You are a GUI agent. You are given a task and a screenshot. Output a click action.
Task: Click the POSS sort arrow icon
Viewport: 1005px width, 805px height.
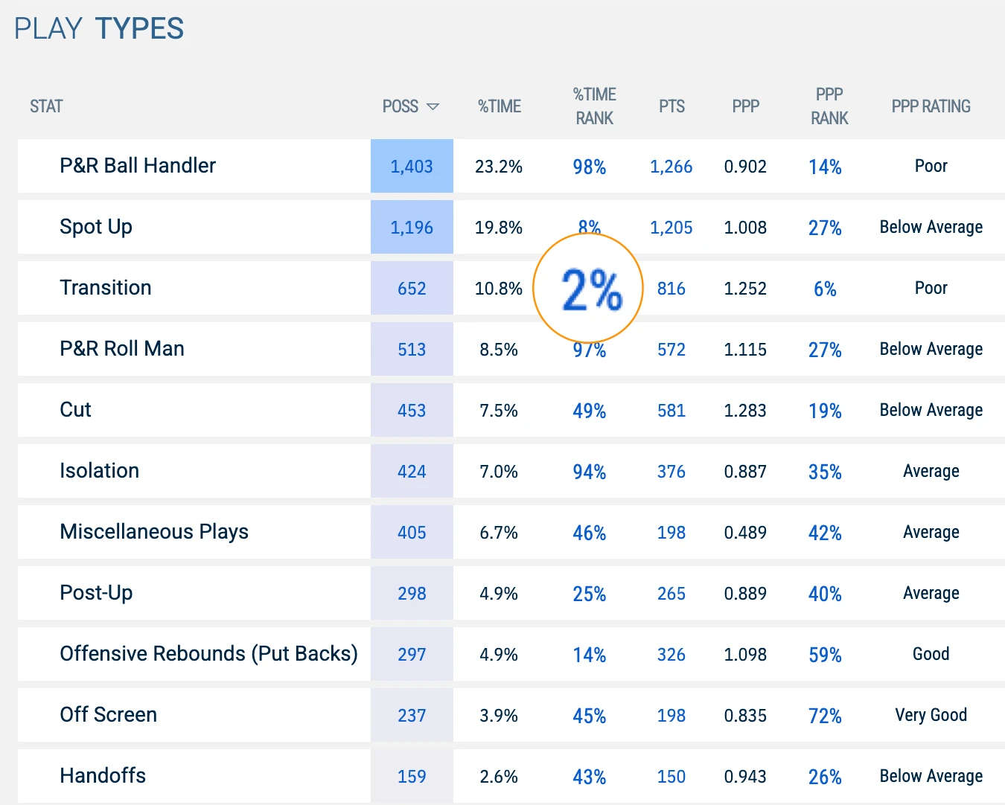(x=433, y=107)
